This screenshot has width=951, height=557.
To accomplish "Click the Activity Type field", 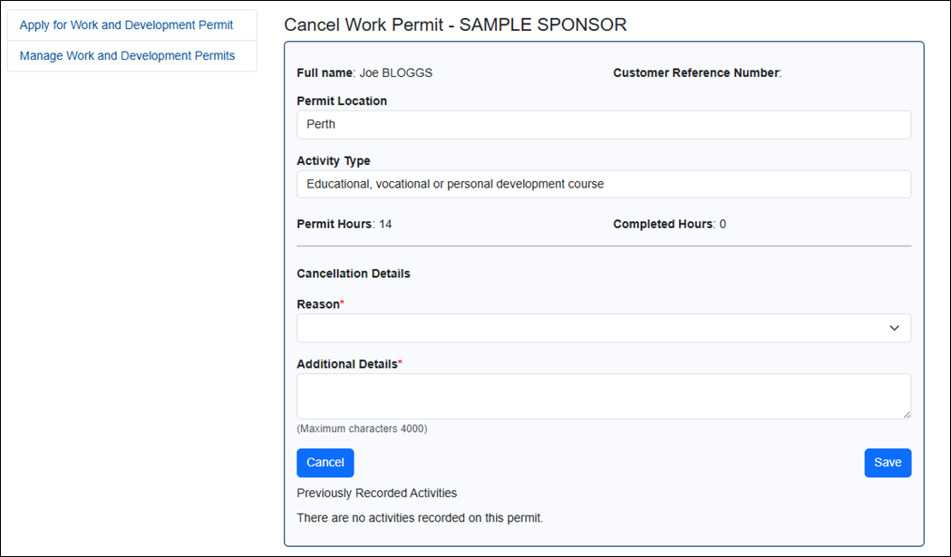I will (603, 184).
